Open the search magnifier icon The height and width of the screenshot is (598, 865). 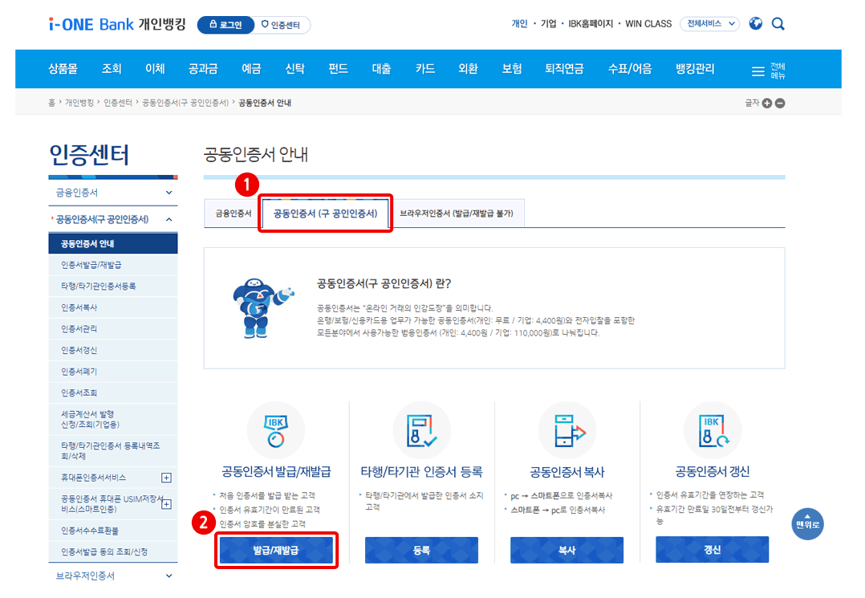[778, 24]
